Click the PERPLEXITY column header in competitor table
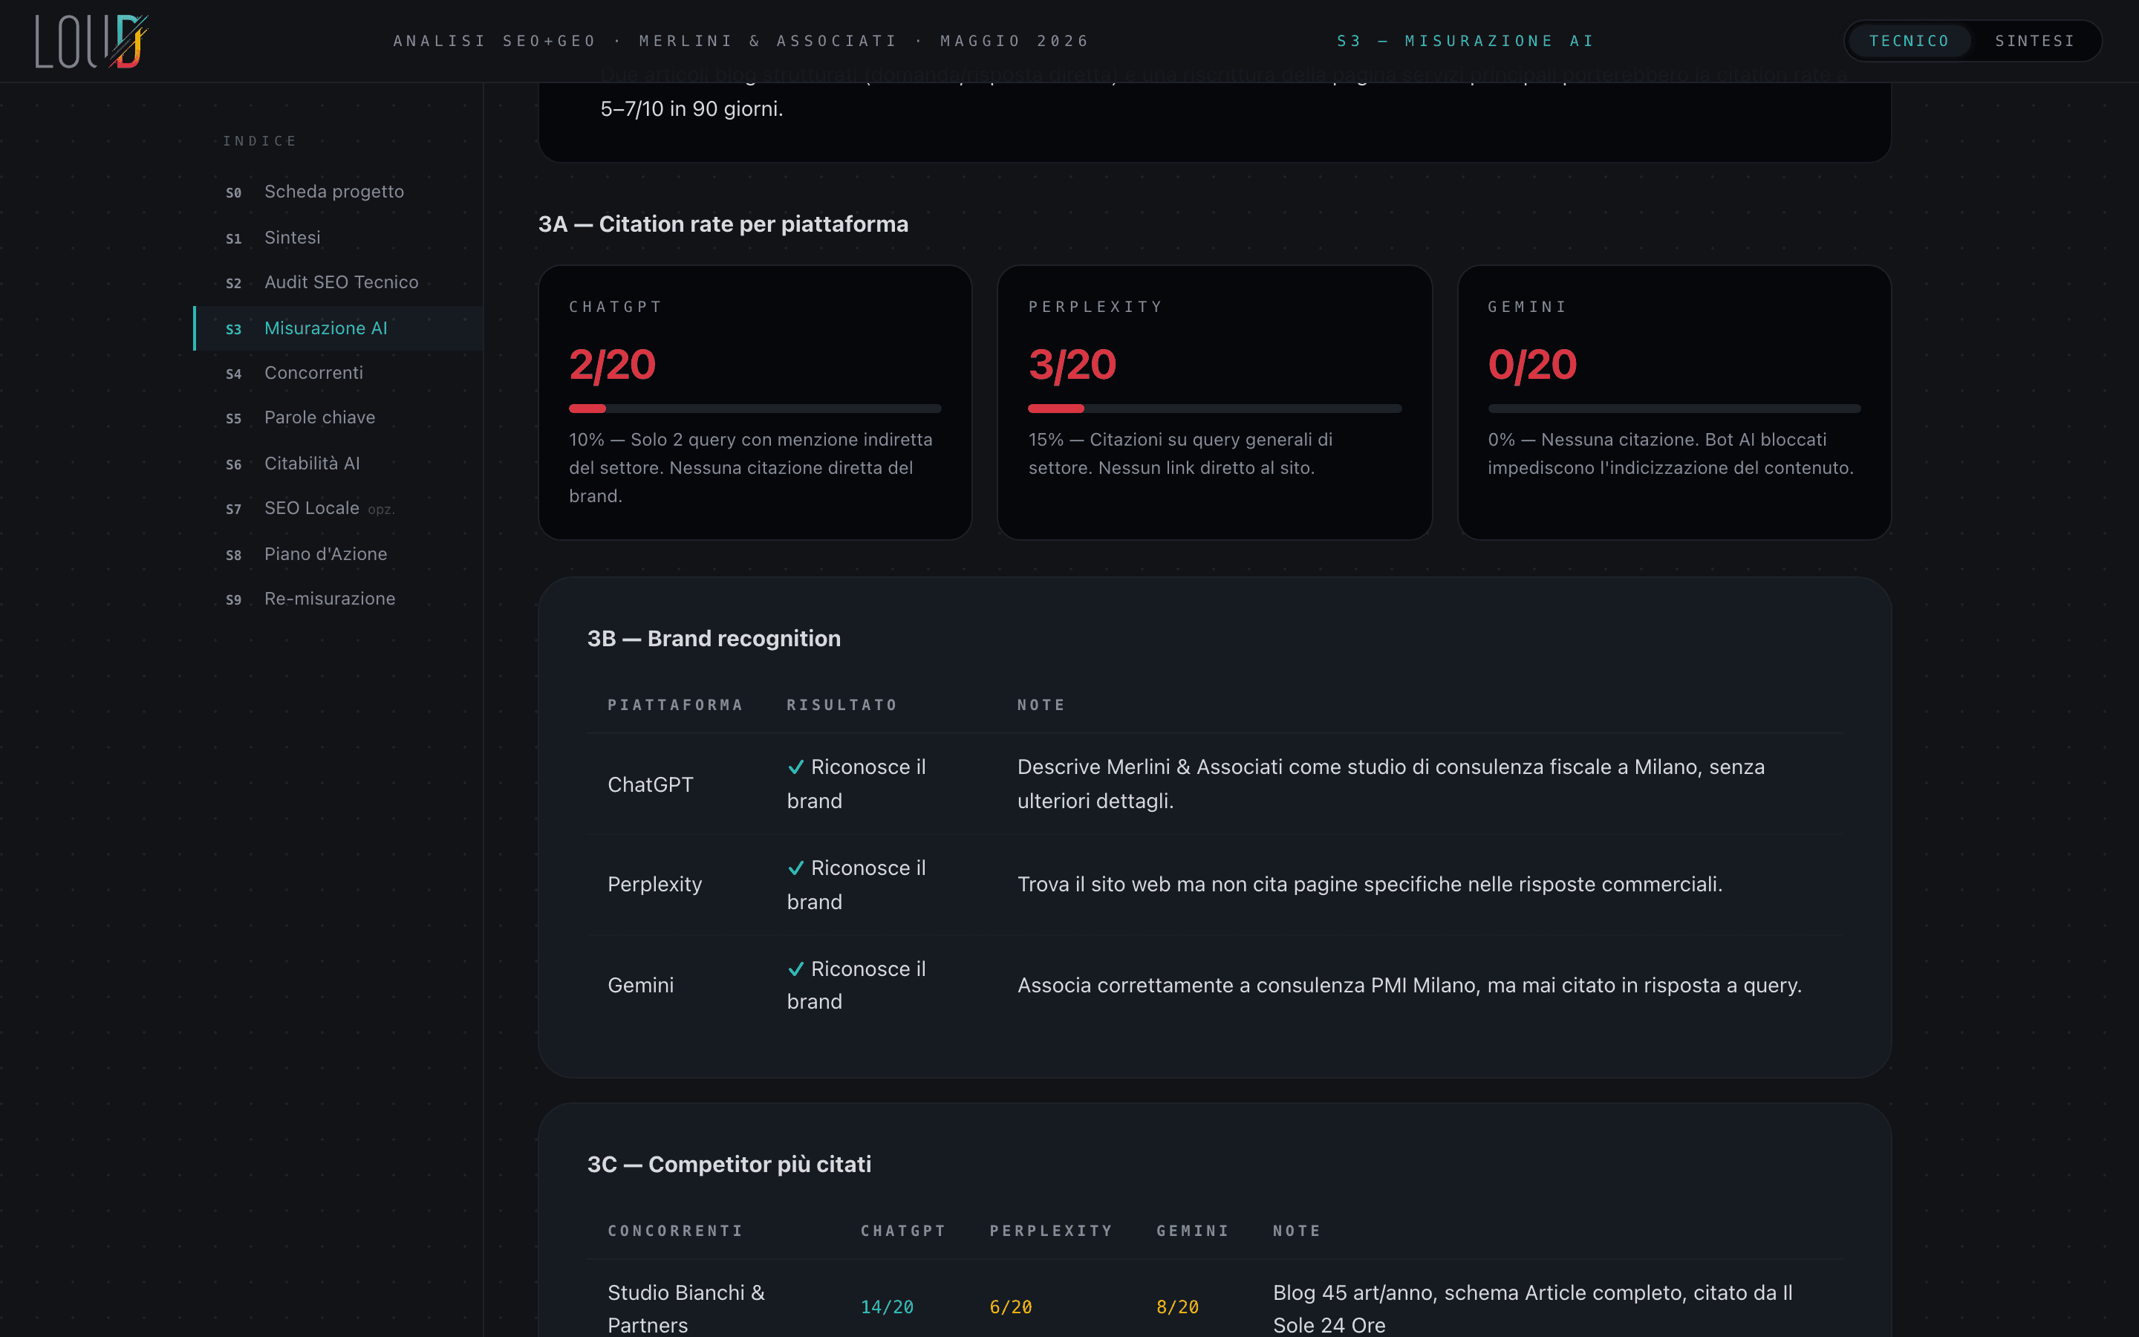This screenshot has width=2139, height=1337. point(1051,1231)
